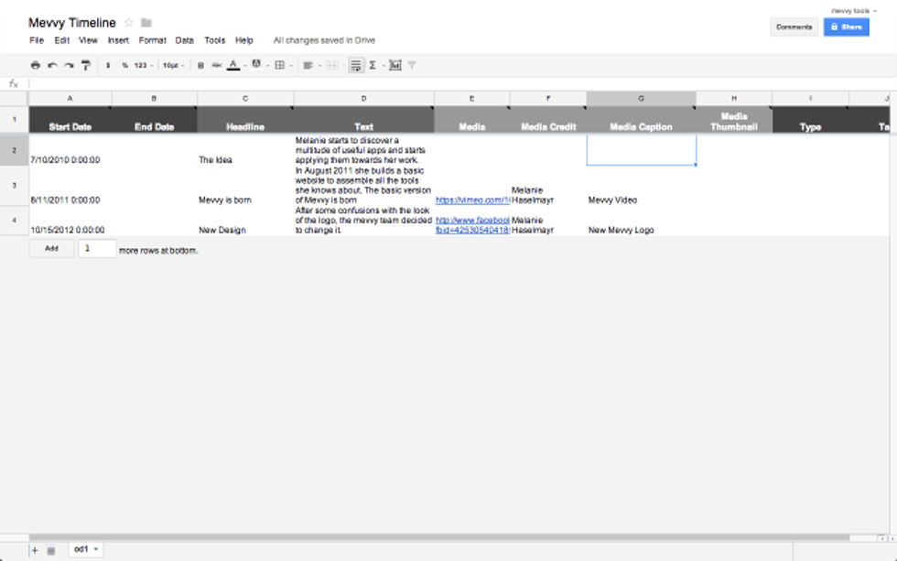This screenshot has width=897, height=561.
Task: Click the rows count input next to Add
Action: pyautogui.click(x=96, y=248)
